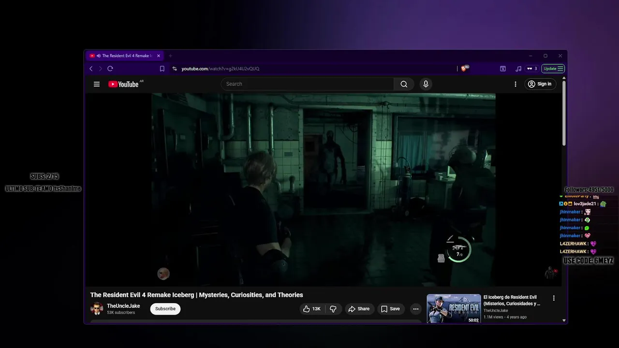Go to YouTube home via the logo

pyautogui.click(x=123, y=84)
